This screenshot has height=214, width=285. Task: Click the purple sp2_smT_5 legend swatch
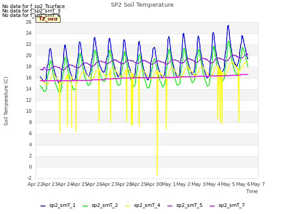170,206
